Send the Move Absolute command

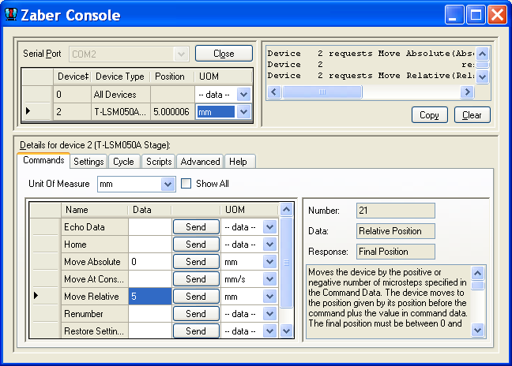pos(196,261)
